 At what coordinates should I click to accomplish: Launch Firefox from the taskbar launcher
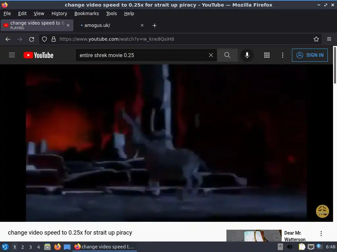57,247
